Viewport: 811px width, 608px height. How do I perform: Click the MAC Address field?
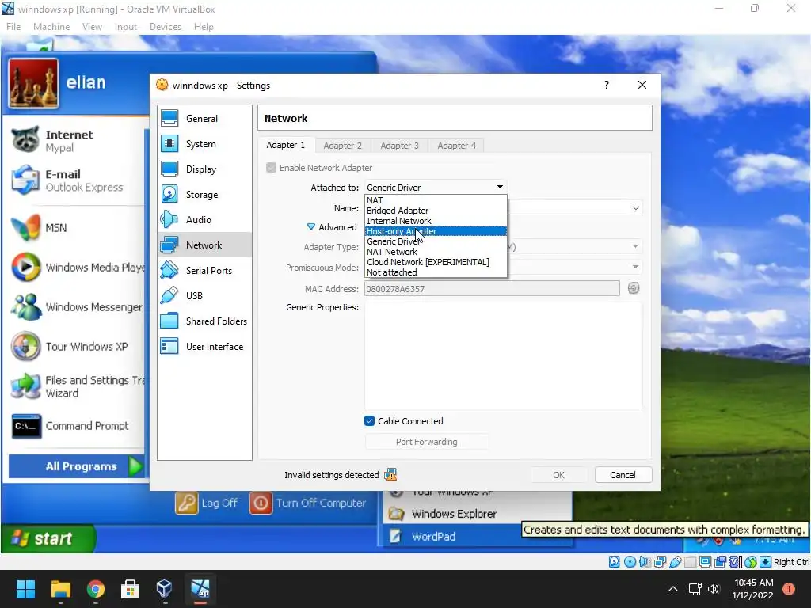pos(492,288)
